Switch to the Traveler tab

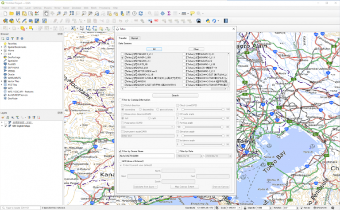click(x=123, y=38)
